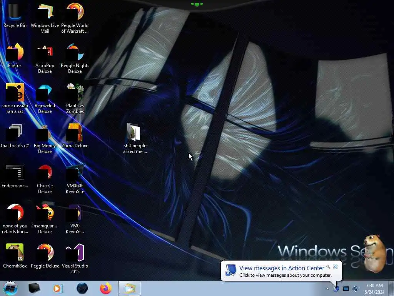Select the VM0b0t KevinSite icon
This screenshot has height=296, width=394.
pos(75,179)
